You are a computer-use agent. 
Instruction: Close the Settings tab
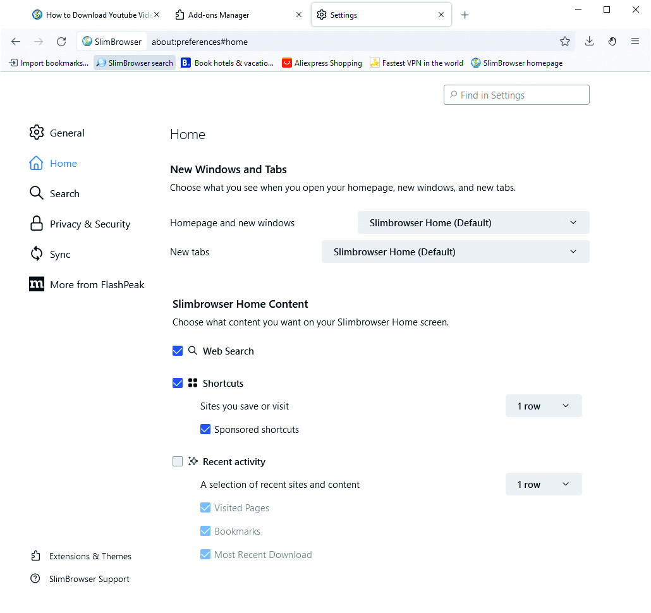coord(441,15)
